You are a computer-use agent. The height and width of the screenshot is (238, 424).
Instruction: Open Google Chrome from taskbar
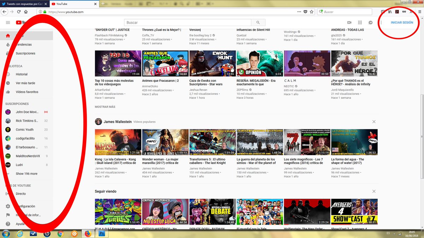coord(60,233)
